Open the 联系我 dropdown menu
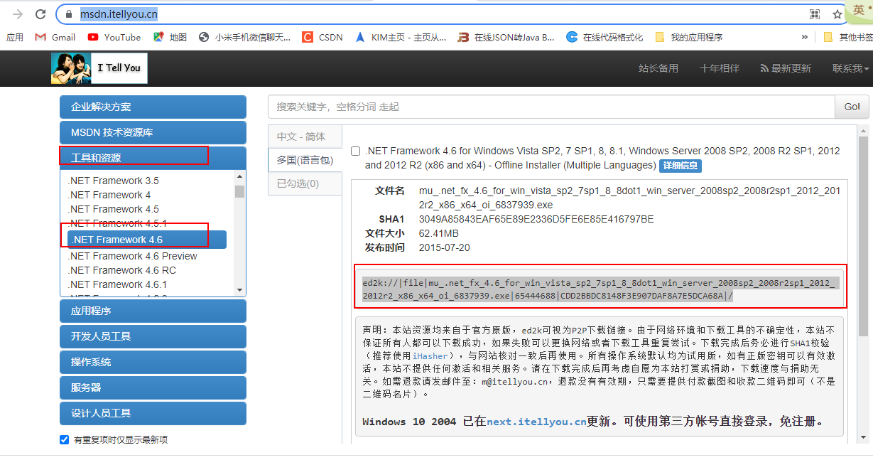Viewport: 873px width, 460px height. tap(851, 68)
